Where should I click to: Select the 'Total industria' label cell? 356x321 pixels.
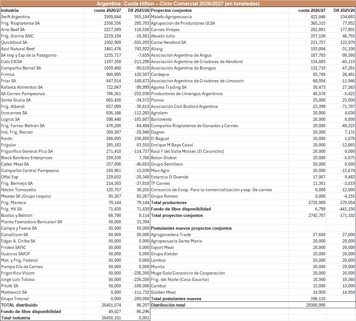coord(42,318)
